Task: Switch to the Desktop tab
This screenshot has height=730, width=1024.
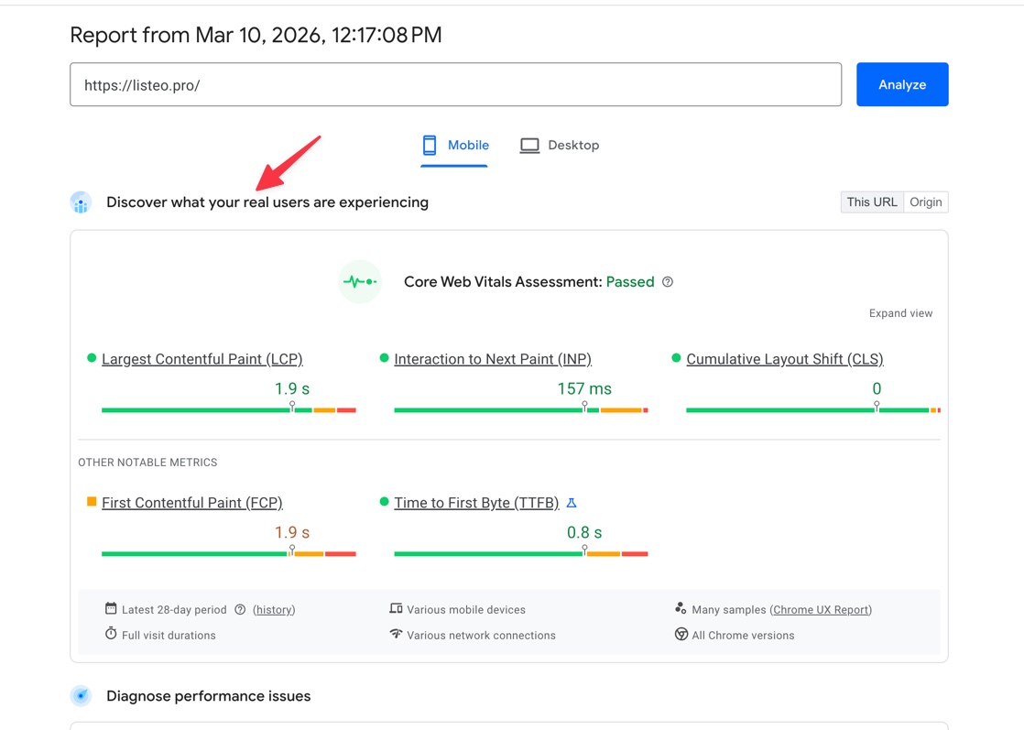Action: click(560, 146)
